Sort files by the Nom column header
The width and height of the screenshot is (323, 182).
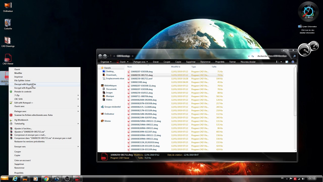(148, 67)
